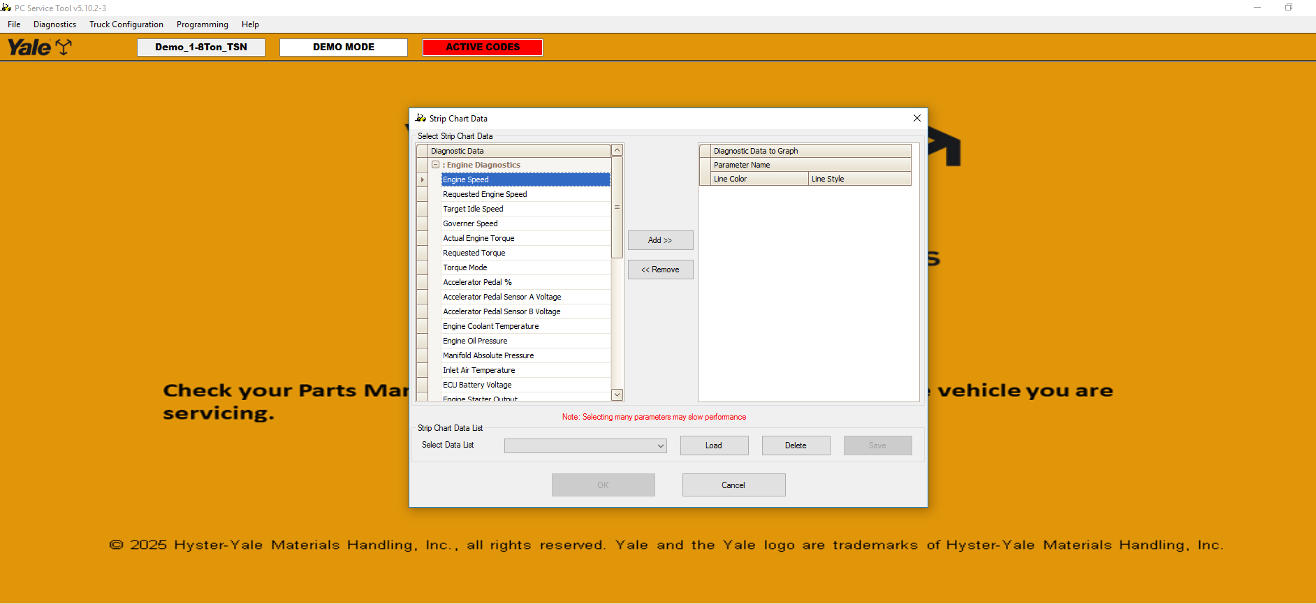
Task: Collapse the Engine Diagnostics group
Action: (x=435, y=165)
